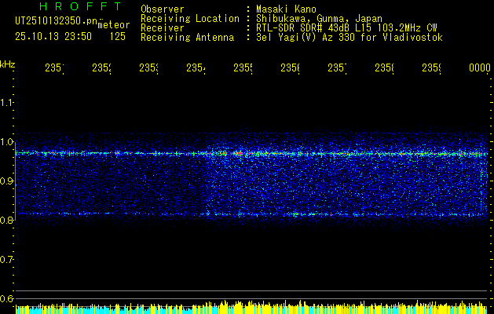Click the bright red echo near 2355
The height and width of the screenshot is (314, 494).
[x=238, y=153]
